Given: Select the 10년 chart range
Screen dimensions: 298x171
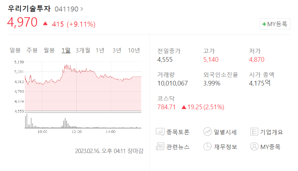Looking at the screenshot, I should coord(134,50).
